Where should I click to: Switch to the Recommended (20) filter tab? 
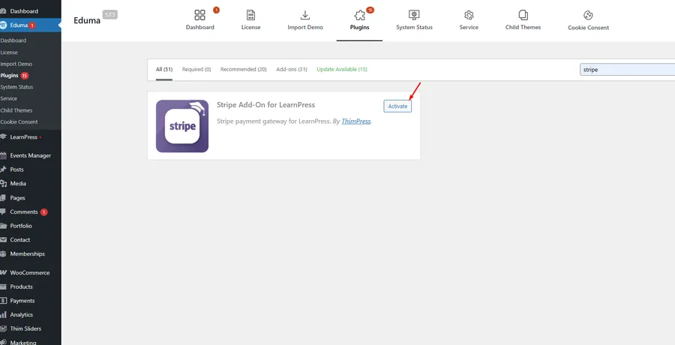tap(243, 69)
